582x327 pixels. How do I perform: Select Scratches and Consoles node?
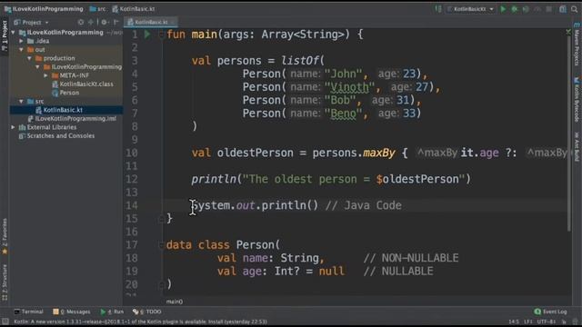coord(56,135)
